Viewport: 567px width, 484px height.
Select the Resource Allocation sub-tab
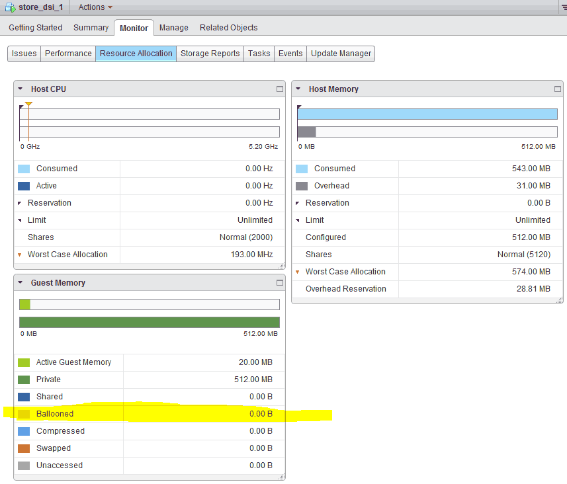(x=136, y=54)
